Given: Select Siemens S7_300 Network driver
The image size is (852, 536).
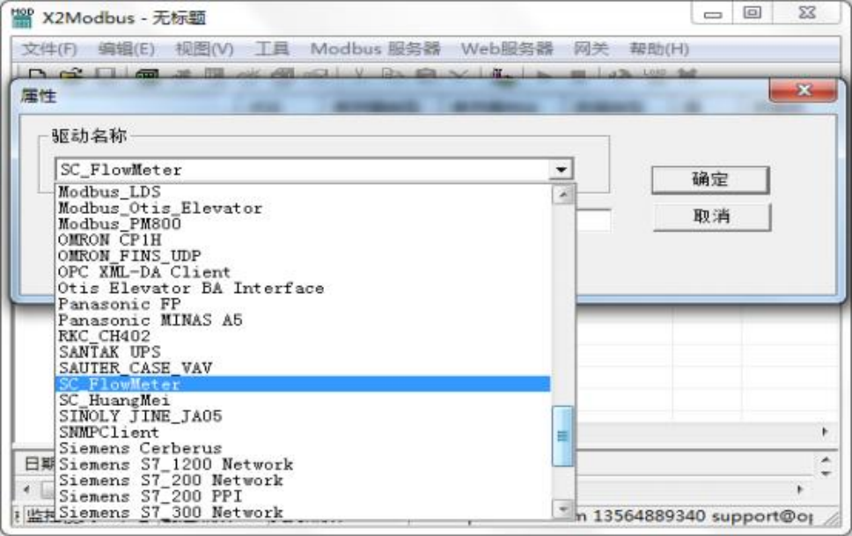Looking at the screenshot, I should pyautogui.click(x=303, y=512).
